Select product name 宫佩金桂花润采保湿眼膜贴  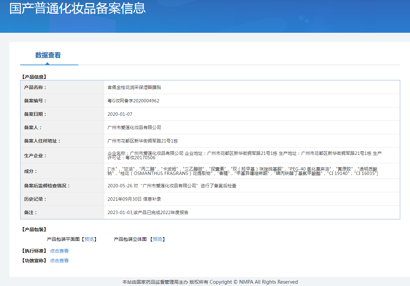coord(134,87)
